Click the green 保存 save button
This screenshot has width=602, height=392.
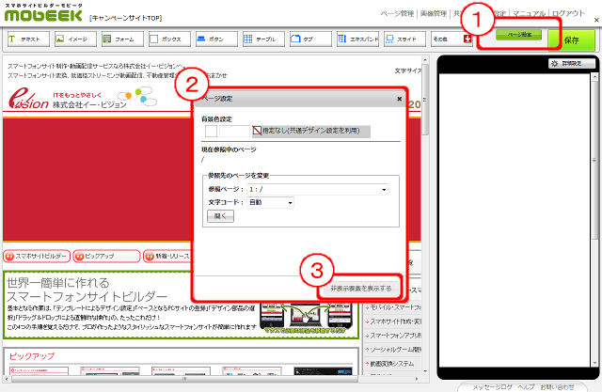(571, 40)
